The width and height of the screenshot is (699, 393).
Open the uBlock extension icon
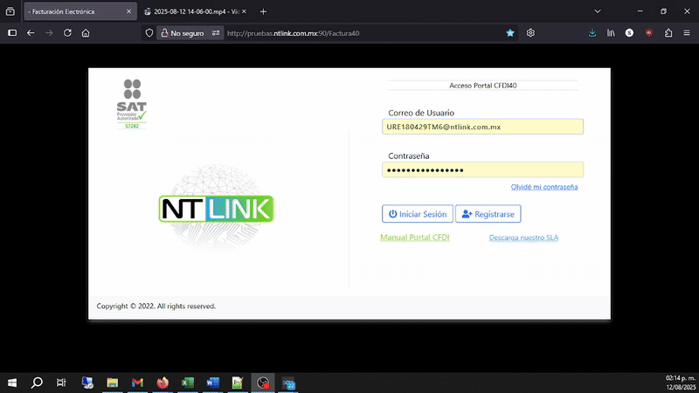coord(649,33)
